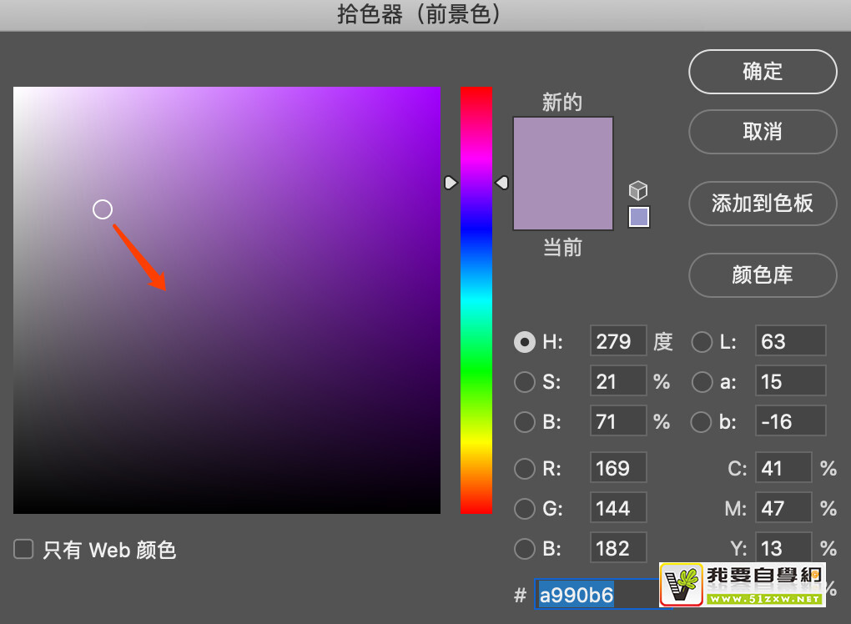Click the circular color picker marker
The width and height of the screenshot is (851, 624).
click(103, 209)
